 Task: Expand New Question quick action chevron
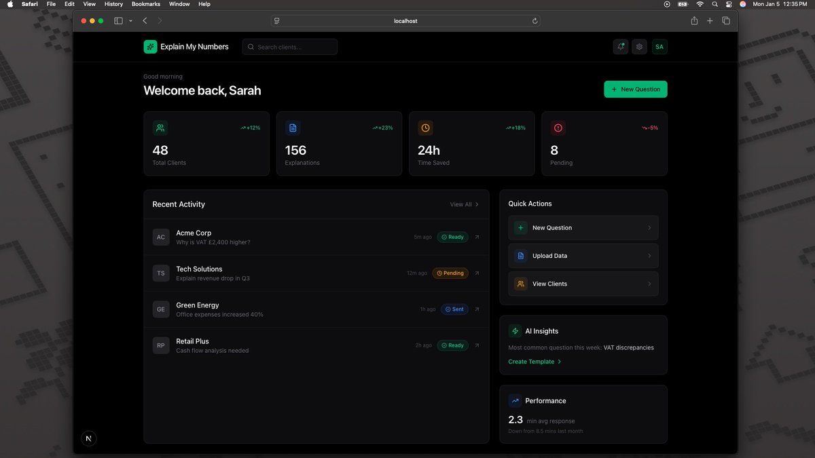[x=649, y=228]
